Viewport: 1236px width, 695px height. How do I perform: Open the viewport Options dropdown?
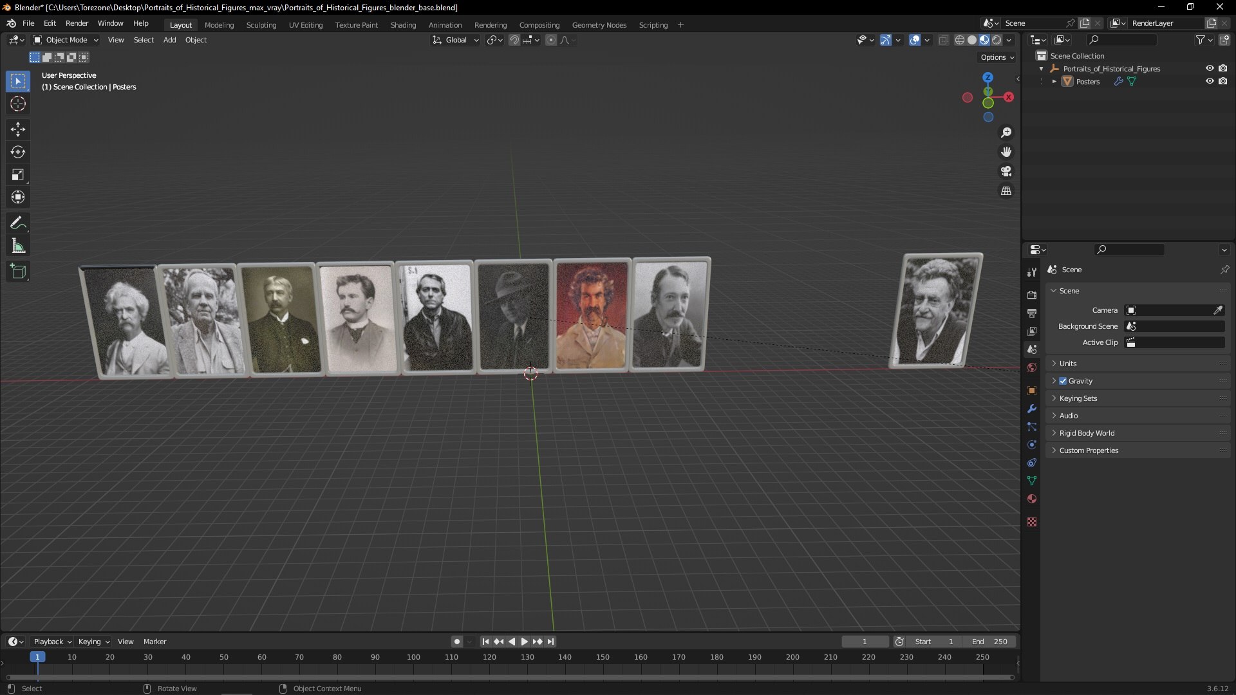click(x=997, y=57)
